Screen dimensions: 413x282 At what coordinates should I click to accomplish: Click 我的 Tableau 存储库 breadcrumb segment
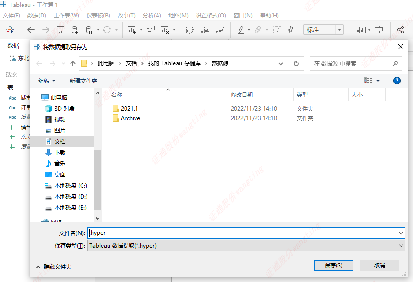point(174,63)
